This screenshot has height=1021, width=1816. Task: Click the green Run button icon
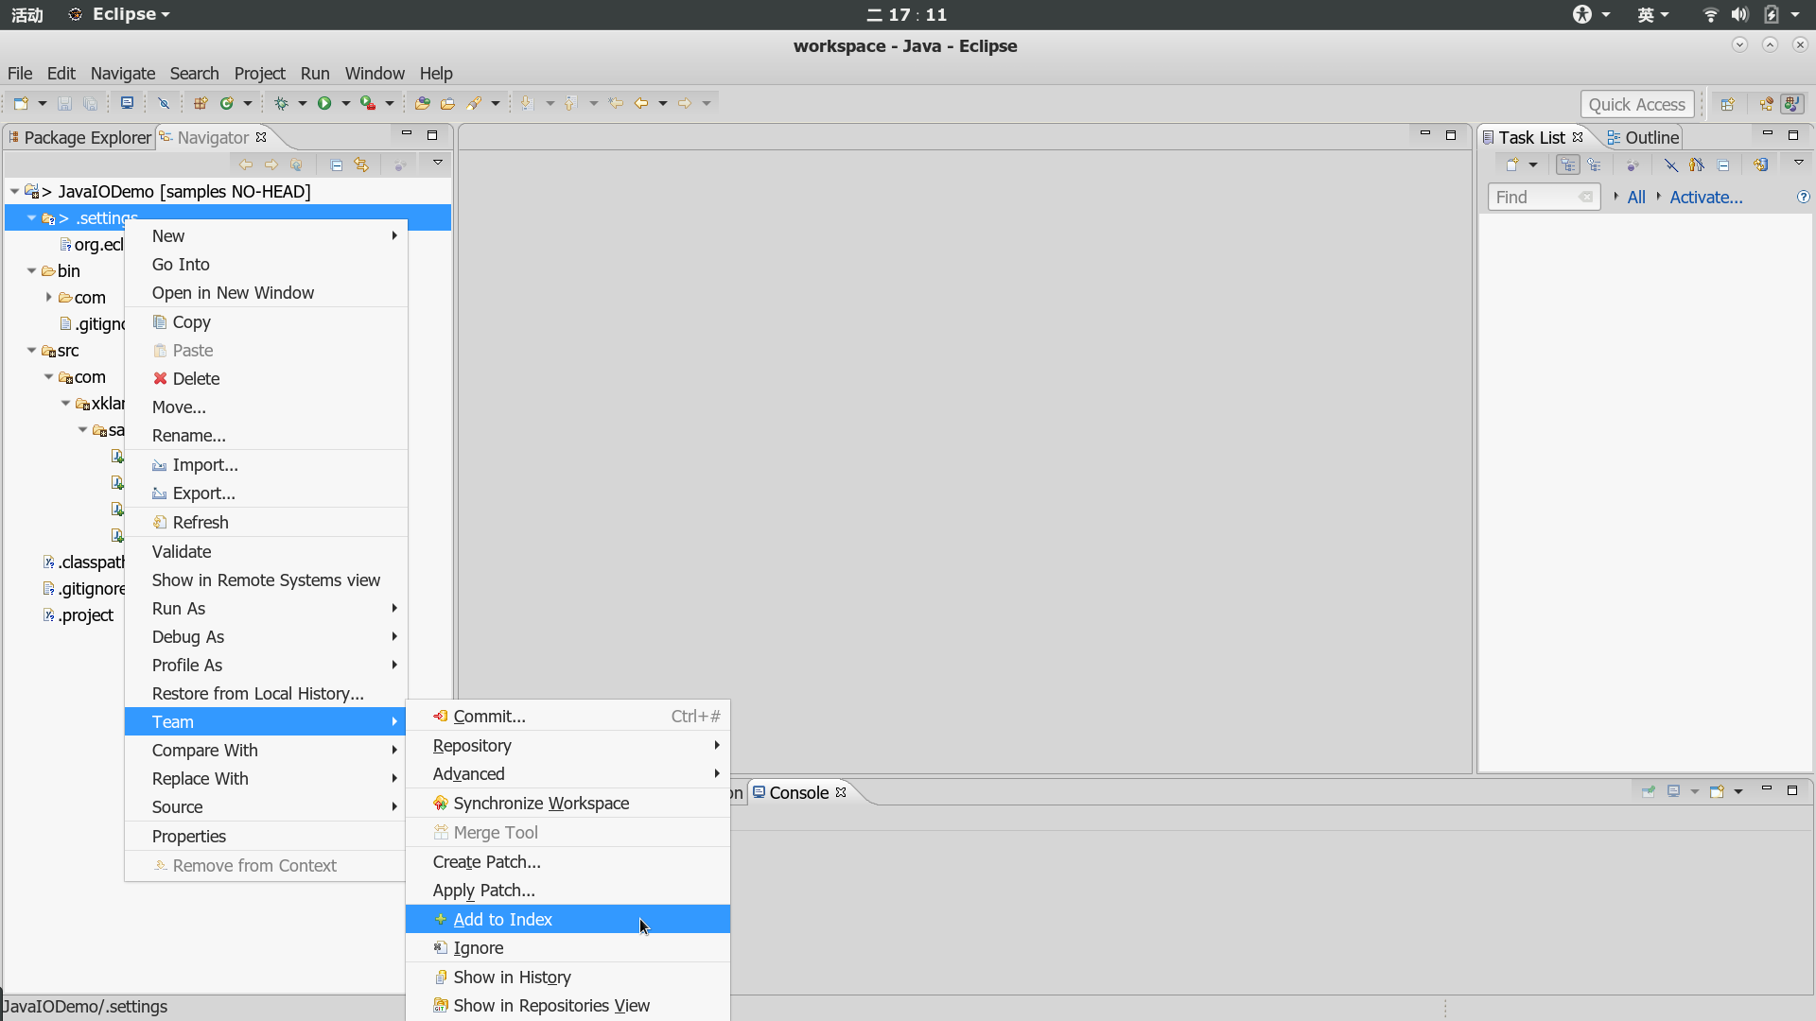(x=324, y=103)
